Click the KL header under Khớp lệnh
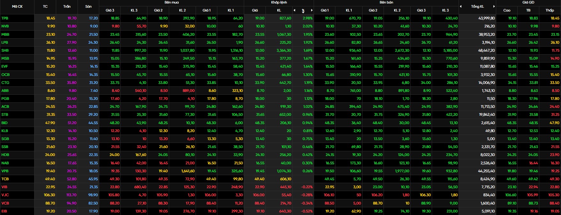561x215 pixels. [279, 11]
